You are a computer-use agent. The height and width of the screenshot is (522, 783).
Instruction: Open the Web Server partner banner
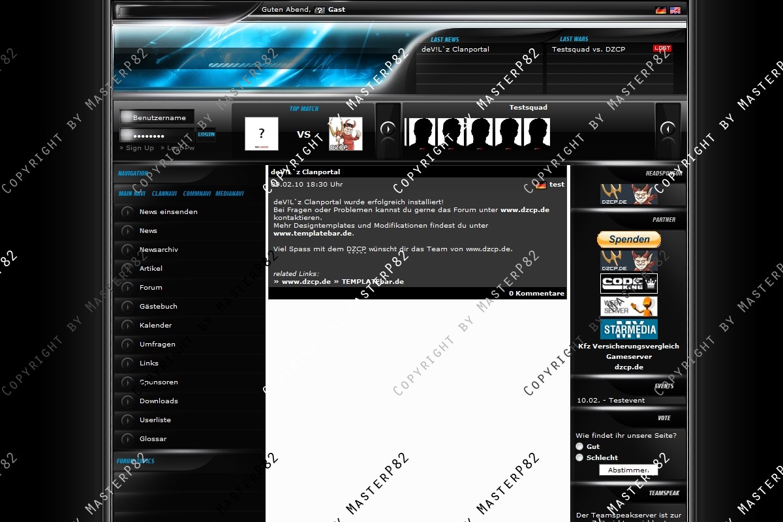click(628, 306)
